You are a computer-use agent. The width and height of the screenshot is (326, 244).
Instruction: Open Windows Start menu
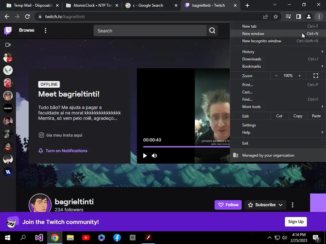click(8, 238)
